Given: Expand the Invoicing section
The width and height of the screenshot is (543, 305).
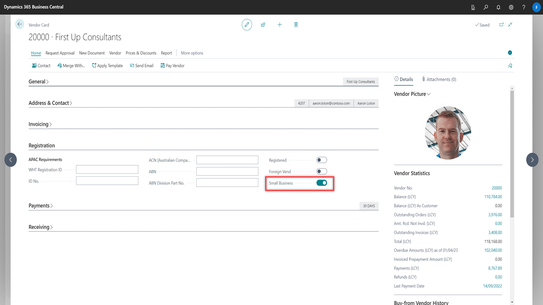Looking at the screenshot, I should (x=40, y=124).
